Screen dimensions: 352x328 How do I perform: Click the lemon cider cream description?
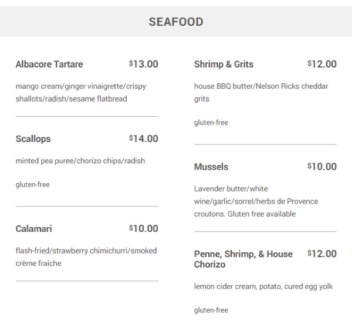(x=263, y=287)
